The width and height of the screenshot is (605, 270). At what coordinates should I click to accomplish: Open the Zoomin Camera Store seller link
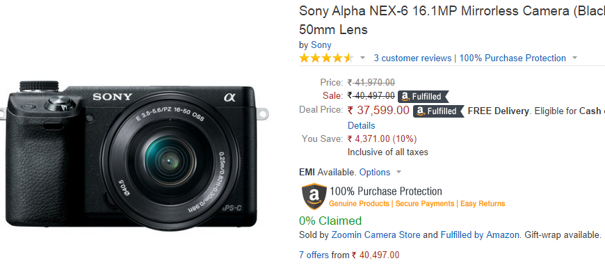pos(376,235)
